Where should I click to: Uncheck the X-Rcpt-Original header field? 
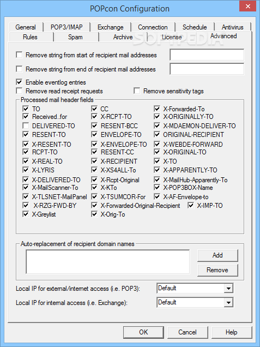point(94,180)
